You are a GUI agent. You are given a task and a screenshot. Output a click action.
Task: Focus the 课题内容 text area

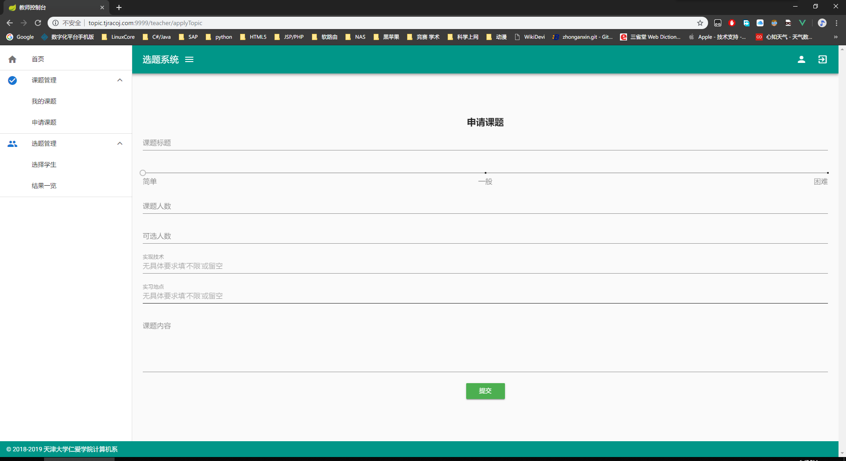coord(485,346)
